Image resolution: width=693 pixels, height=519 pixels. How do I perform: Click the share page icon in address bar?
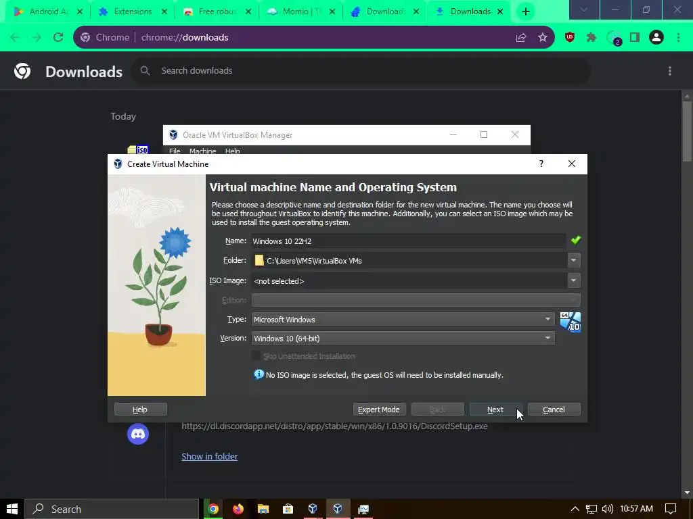coord(521,38)
